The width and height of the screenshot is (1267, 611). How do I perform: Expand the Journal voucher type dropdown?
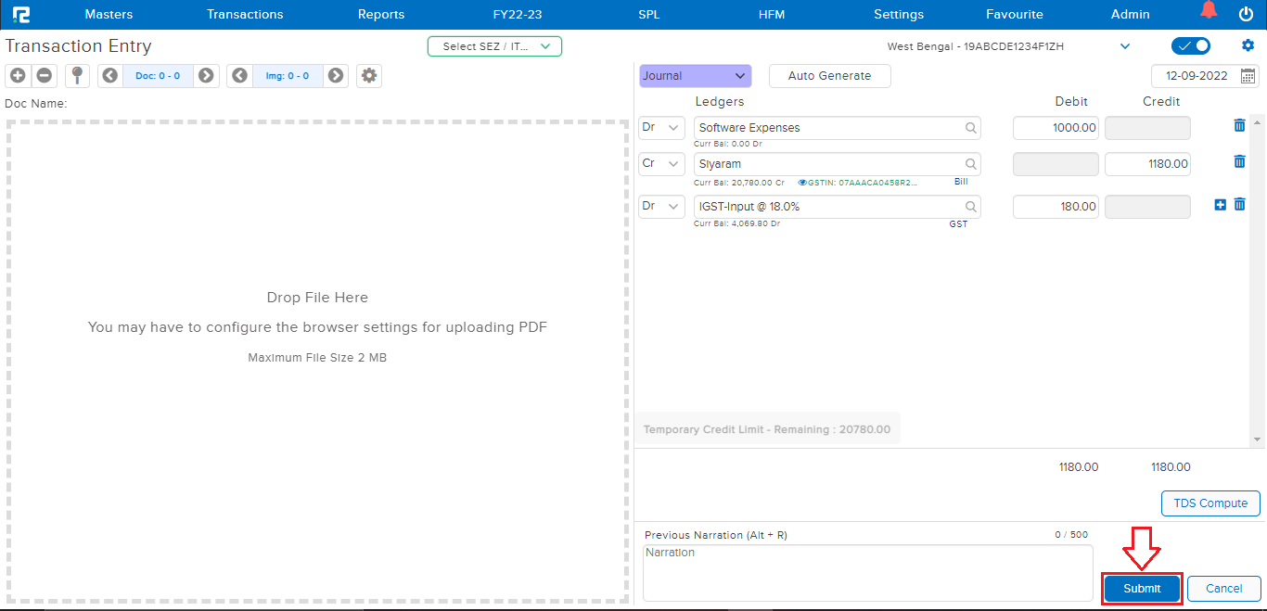695,76
